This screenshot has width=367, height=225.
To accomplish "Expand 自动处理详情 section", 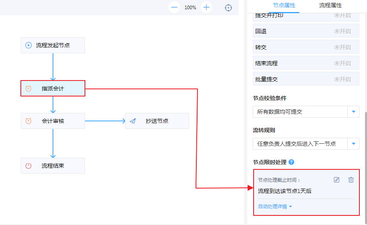I will [x=275, y=207].
